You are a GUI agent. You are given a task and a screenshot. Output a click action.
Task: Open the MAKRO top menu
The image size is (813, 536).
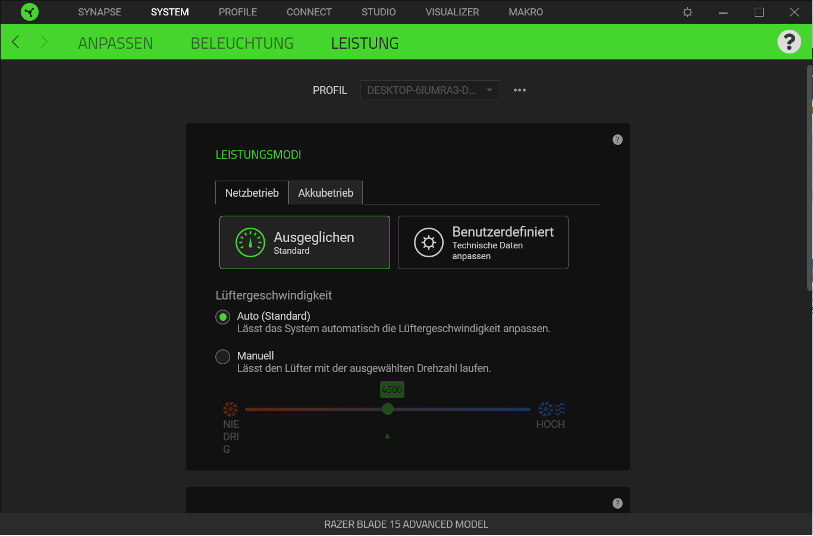[x=526, y=12]
